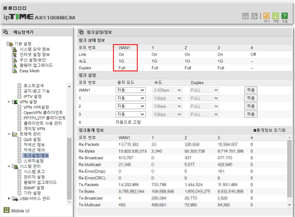This screenshot has height=217, width=295.
Task: Open the port 3 동작 모드 dropdown
Action: 130,114
